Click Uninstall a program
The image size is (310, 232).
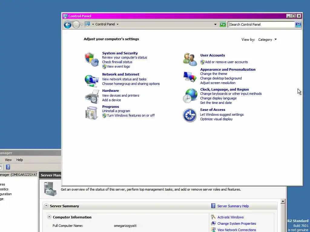tap(116, 111)
